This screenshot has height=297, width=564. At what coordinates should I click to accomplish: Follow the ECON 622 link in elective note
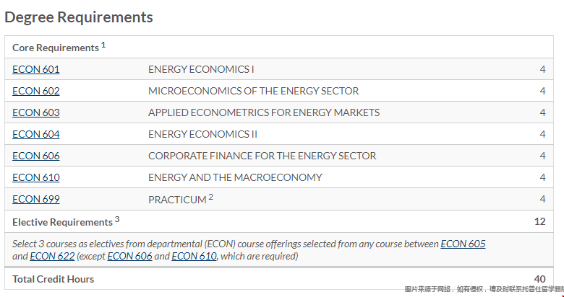[52, 256]
